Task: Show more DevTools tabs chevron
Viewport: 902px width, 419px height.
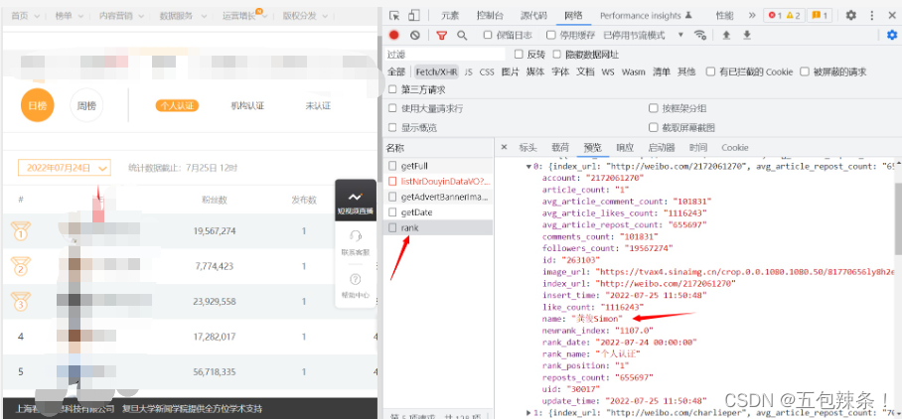Action: click(x=752, y=16)
